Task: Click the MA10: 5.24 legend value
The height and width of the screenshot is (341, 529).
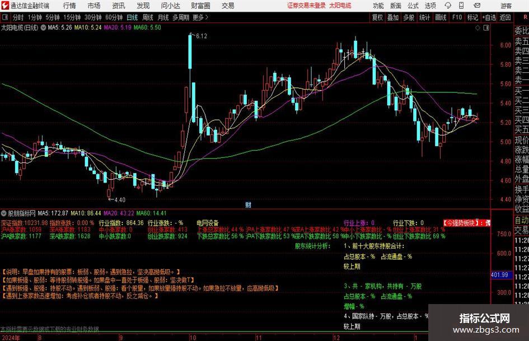Action: 88,27
